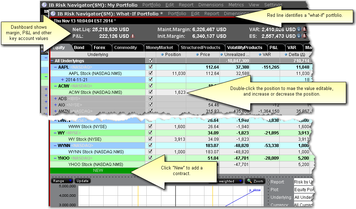Click the blue dot on Delta column header
Viewport: 356px width, 209px height.
click(286, 55)
